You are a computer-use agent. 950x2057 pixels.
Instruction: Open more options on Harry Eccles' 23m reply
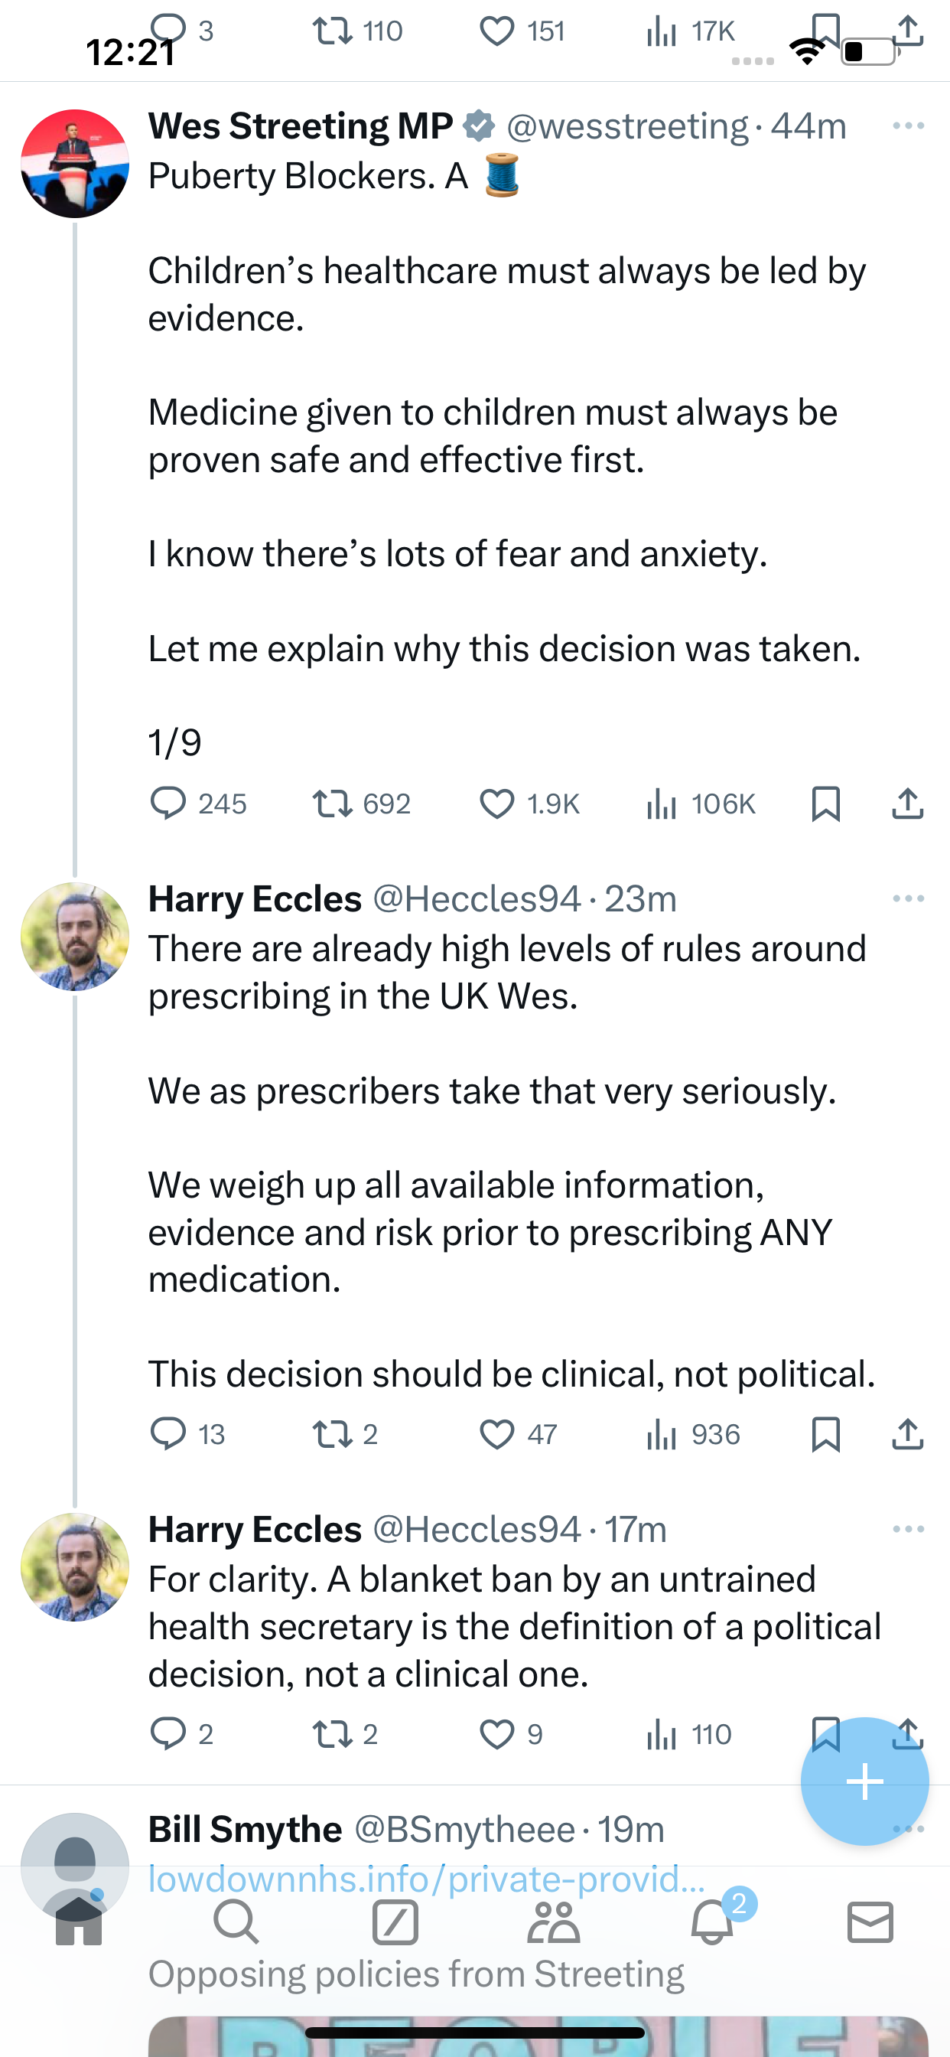pyautogui.click(x=908, y=899)
